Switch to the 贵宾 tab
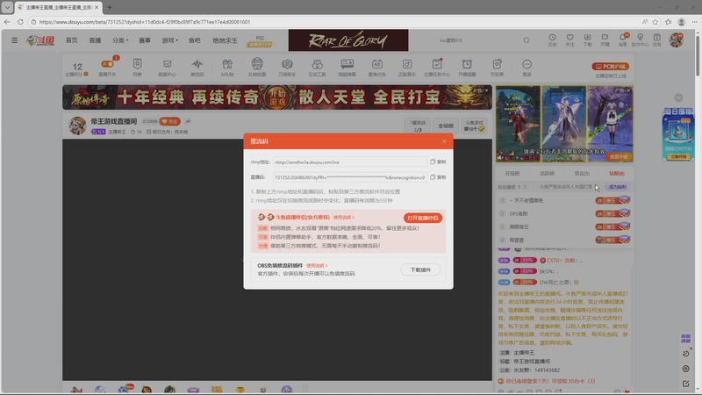The image size is (702, 395). (x=582, y=173)
